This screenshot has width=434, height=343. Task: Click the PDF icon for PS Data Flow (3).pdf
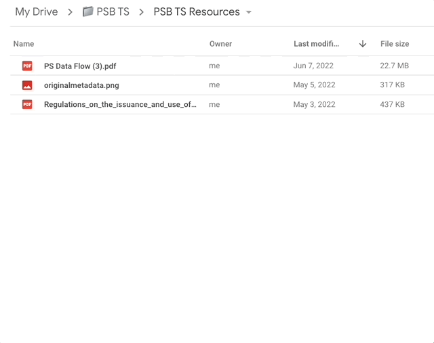(x=27, y=66)
